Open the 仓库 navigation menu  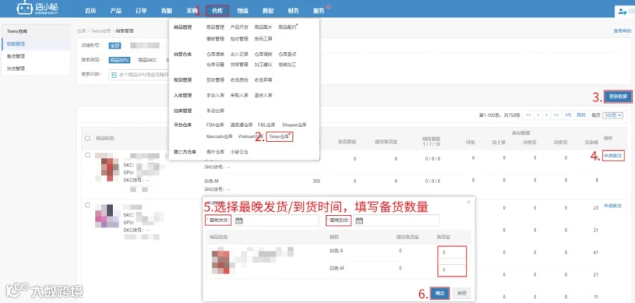click(x=217, y=11)
